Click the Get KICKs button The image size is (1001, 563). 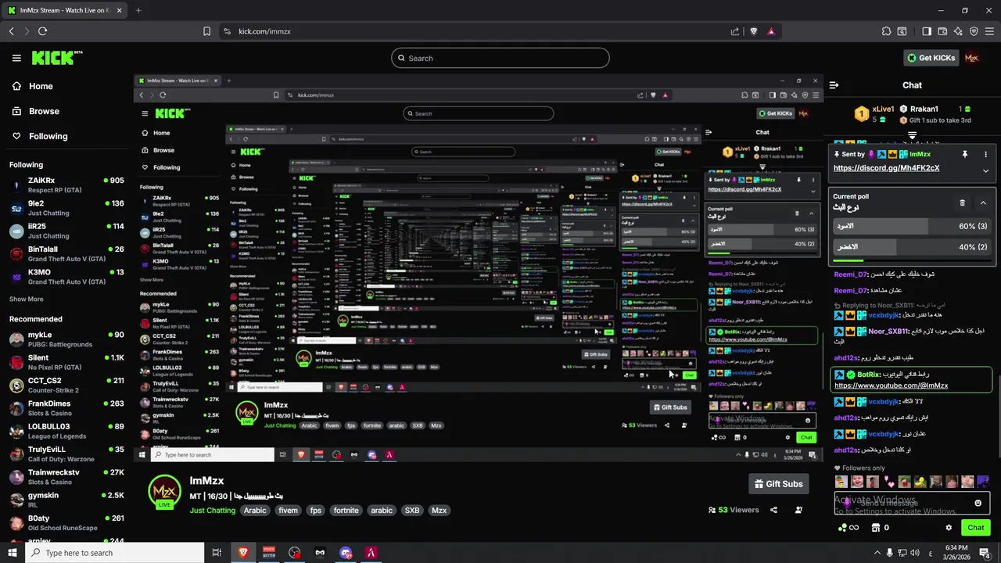(931, 58)
